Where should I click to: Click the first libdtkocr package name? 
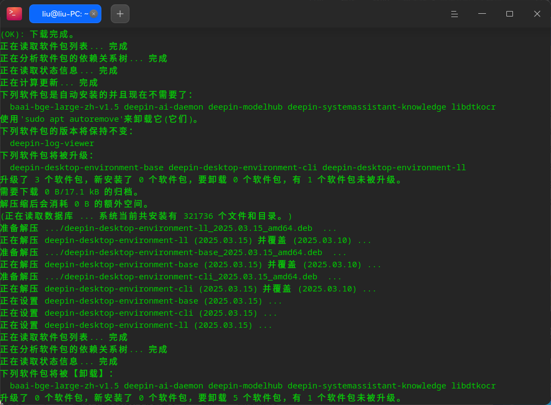point(473,107)
